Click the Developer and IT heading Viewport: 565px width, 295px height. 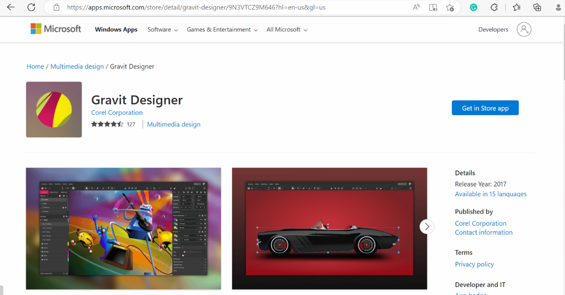(480, 285)
